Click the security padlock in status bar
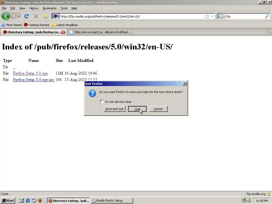The image size is (272, 204). pyautogui.click(x=269, y=194)
